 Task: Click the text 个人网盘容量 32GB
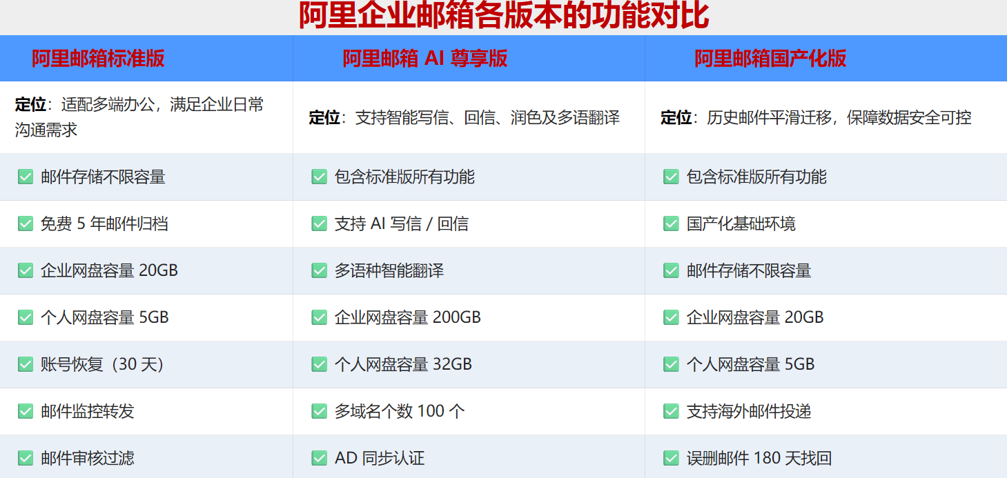tap(403, 364)
